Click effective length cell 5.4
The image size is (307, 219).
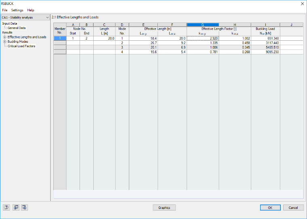[172, 52]
